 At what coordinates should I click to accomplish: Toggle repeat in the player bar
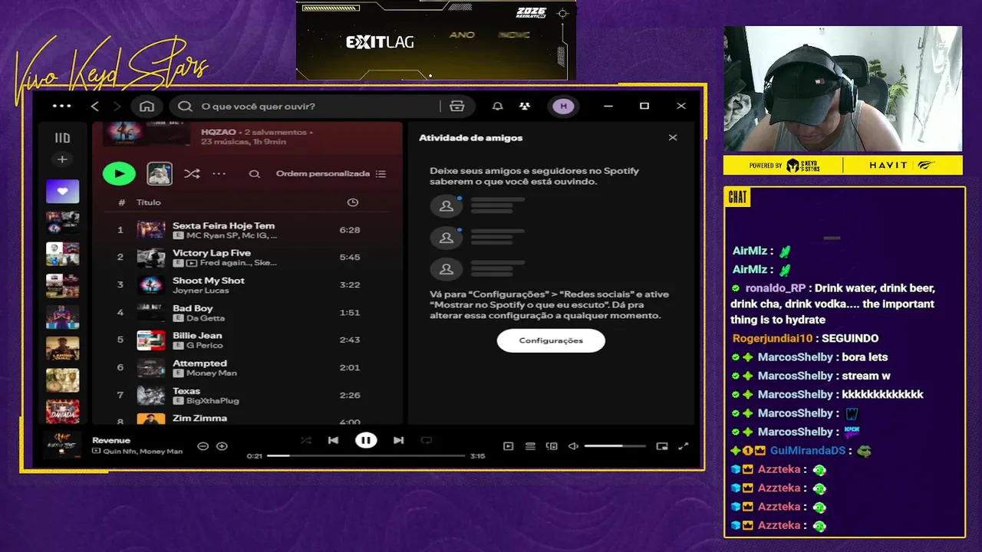427,440
